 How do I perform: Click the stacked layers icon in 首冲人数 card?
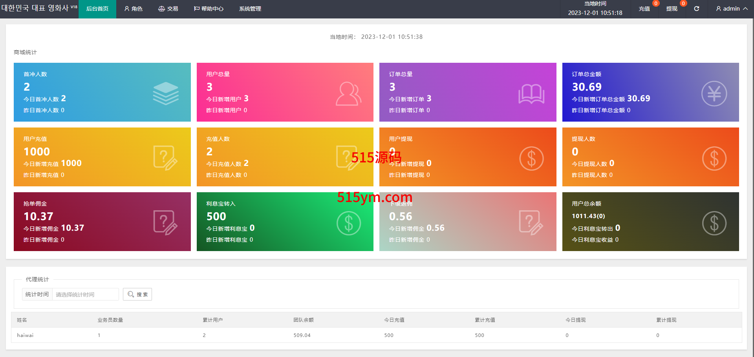click(x=166, y=93)
